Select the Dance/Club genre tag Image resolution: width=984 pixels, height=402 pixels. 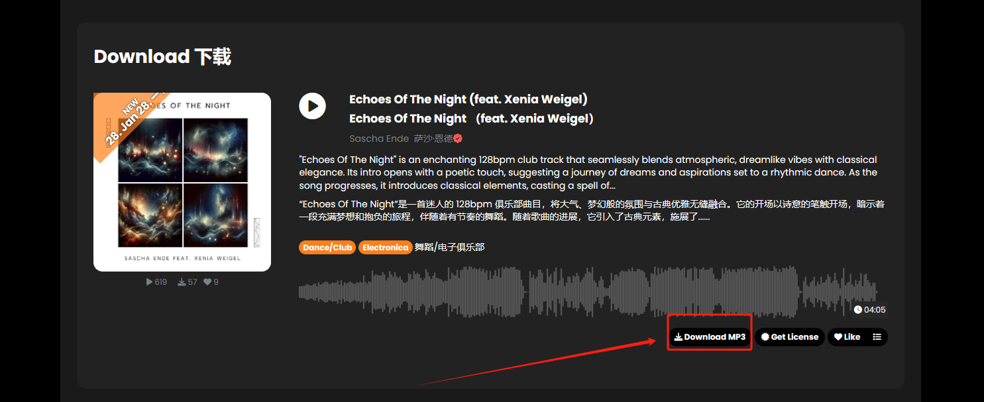pos(327,248)
